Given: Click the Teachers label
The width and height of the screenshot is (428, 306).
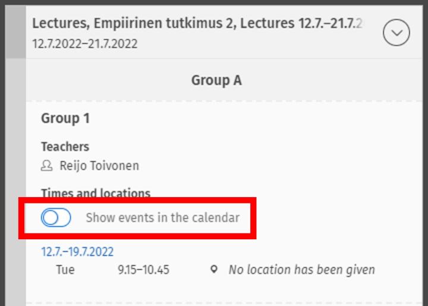Looking at the screenshot, I should (65, 146).
